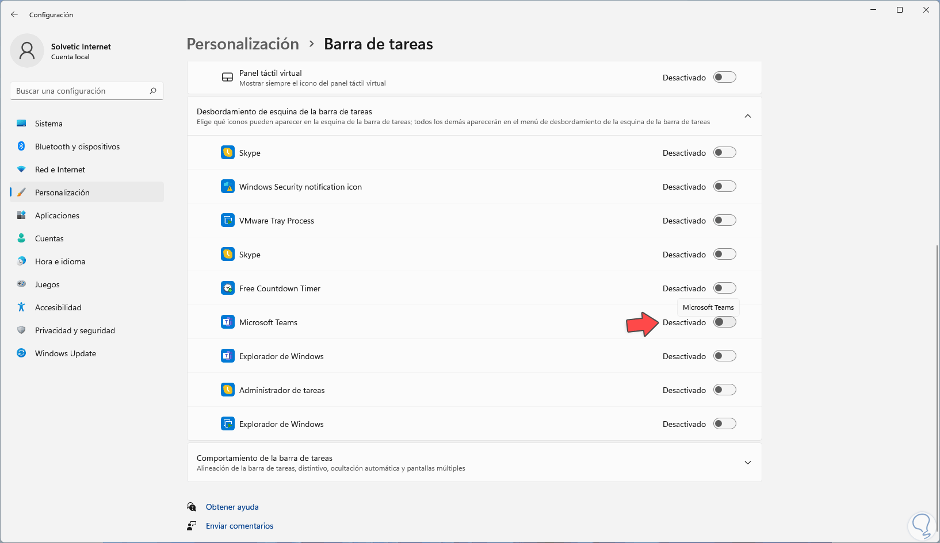Click the Windows Security notification icon
The height and width of the screenshot is (543, 940).
pyautogui.click(x=227, y=187)
